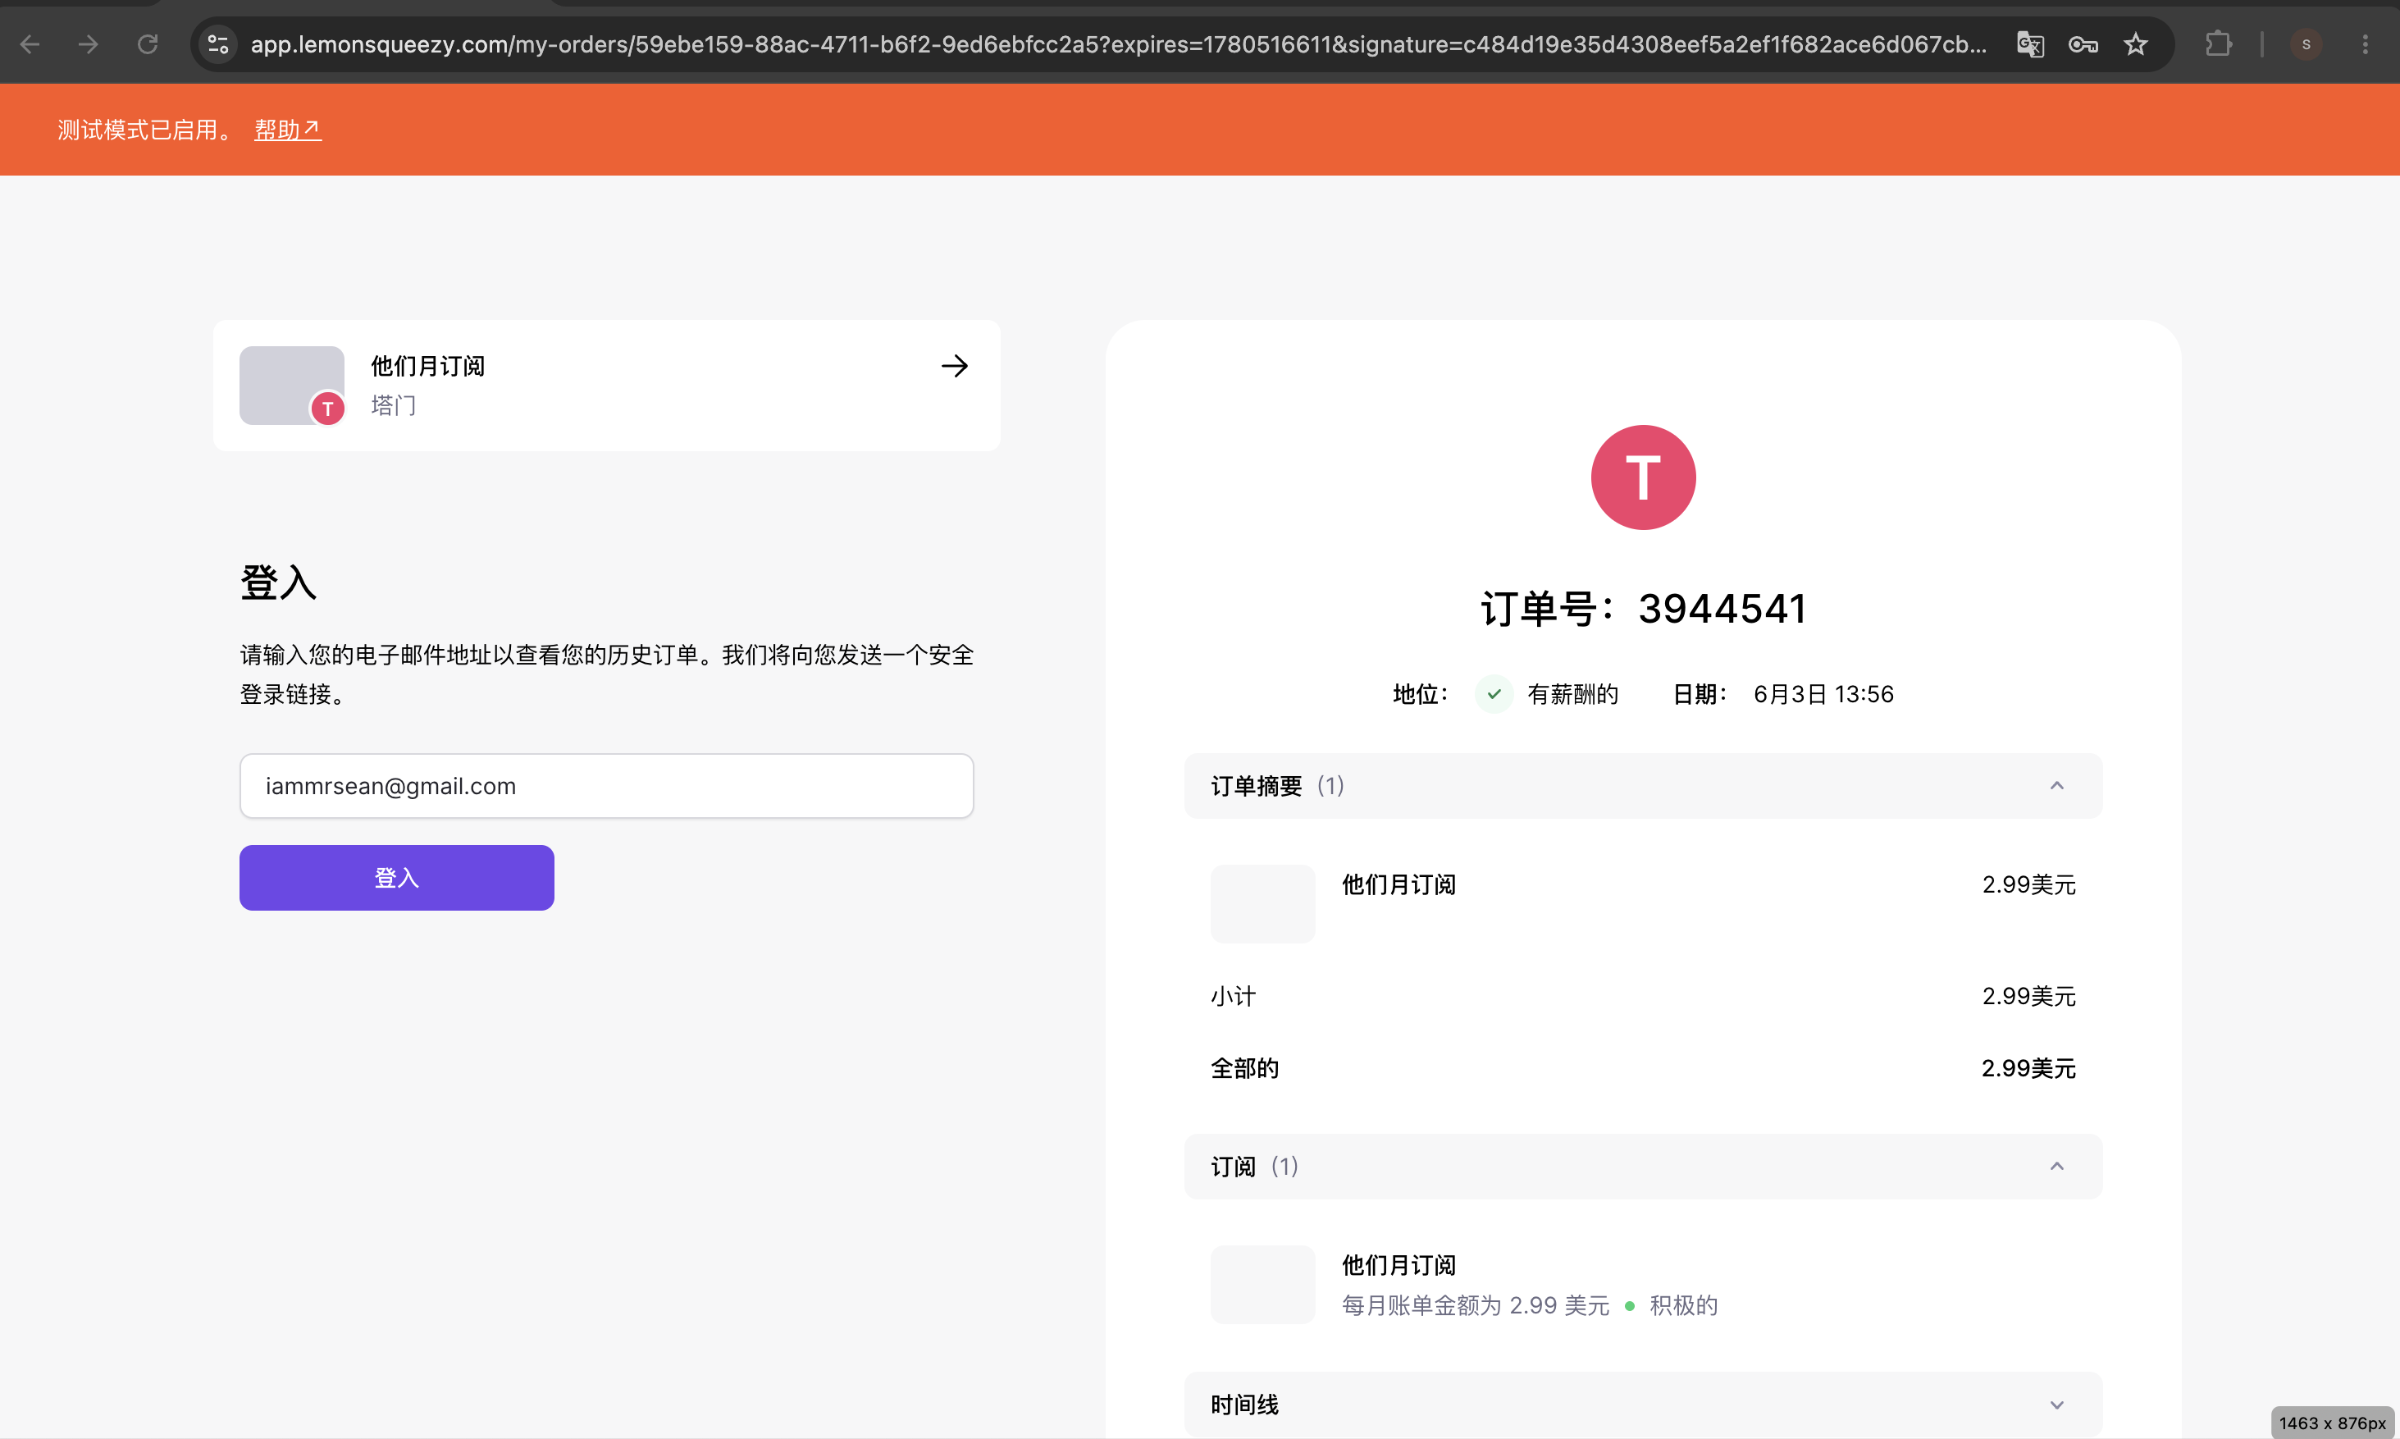Click the date 6月3日 13:56

(1823, 694)
